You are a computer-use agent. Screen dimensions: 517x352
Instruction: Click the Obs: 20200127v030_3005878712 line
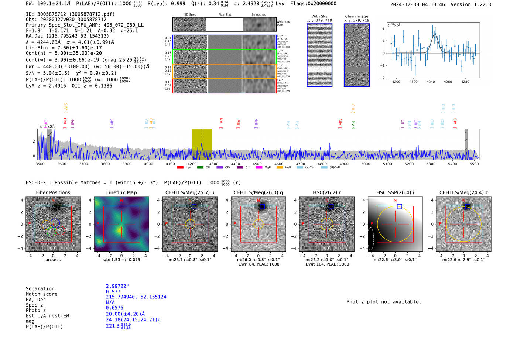tap(66, 20)
